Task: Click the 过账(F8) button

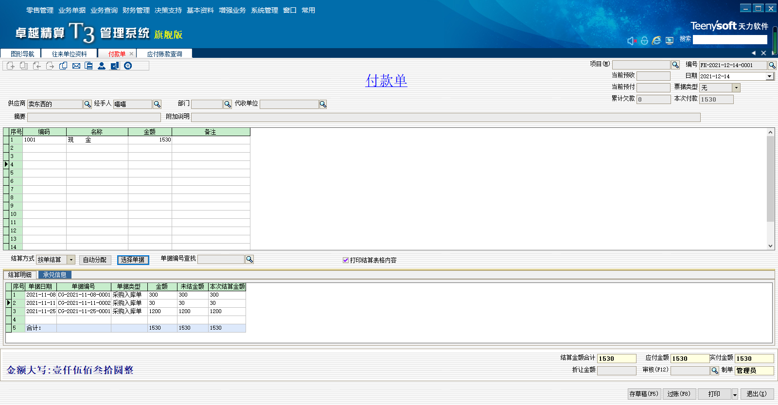Action: tap(679, 394)
